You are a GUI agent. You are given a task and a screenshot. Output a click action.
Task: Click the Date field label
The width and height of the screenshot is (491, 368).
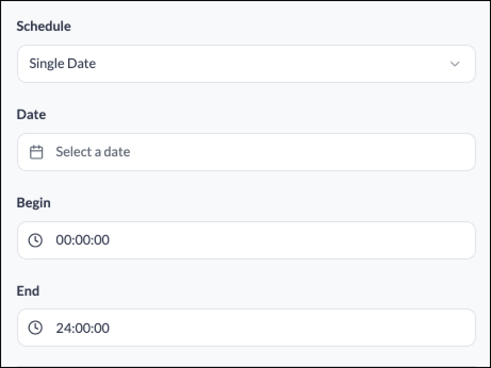tap(31, 114)
